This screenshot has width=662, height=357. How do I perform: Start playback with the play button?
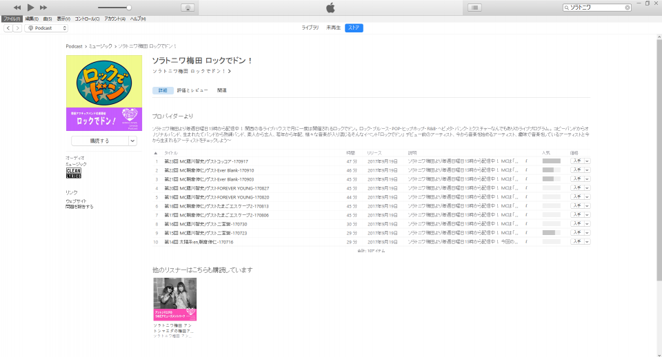pos(30,7)
